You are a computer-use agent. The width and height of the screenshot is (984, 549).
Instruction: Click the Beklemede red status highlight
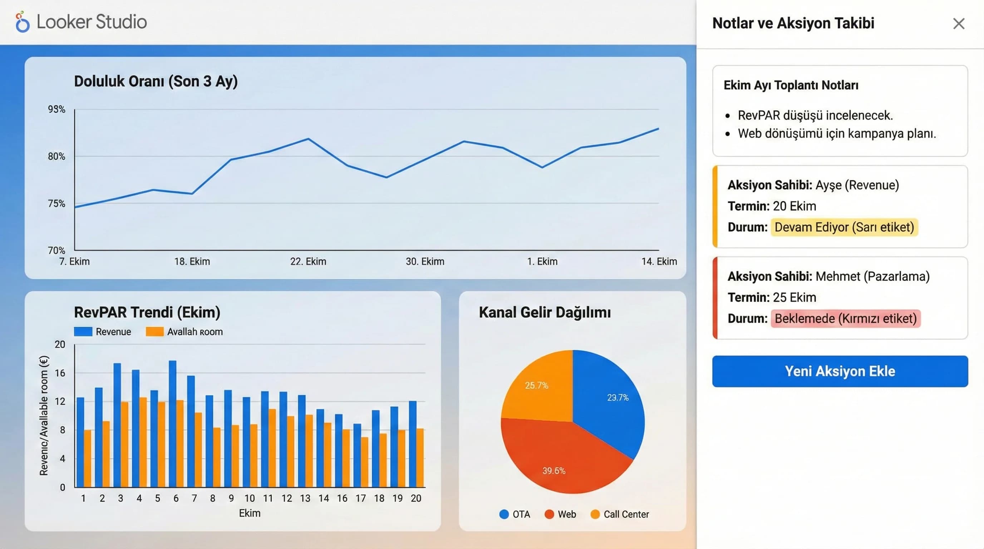846,318
